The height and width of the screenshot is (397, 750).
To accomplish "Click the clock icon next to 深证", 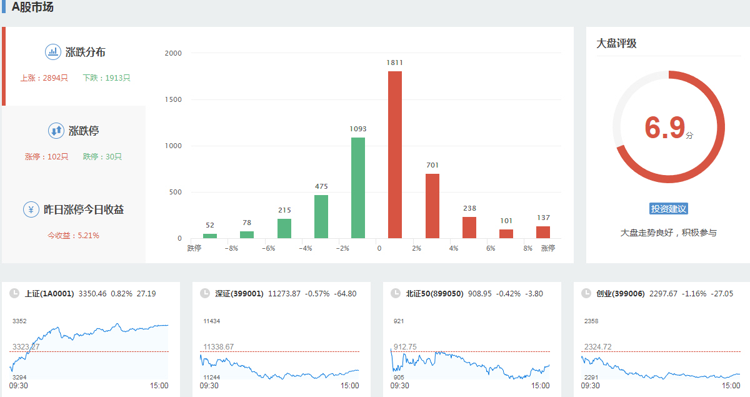I will 204,293.
